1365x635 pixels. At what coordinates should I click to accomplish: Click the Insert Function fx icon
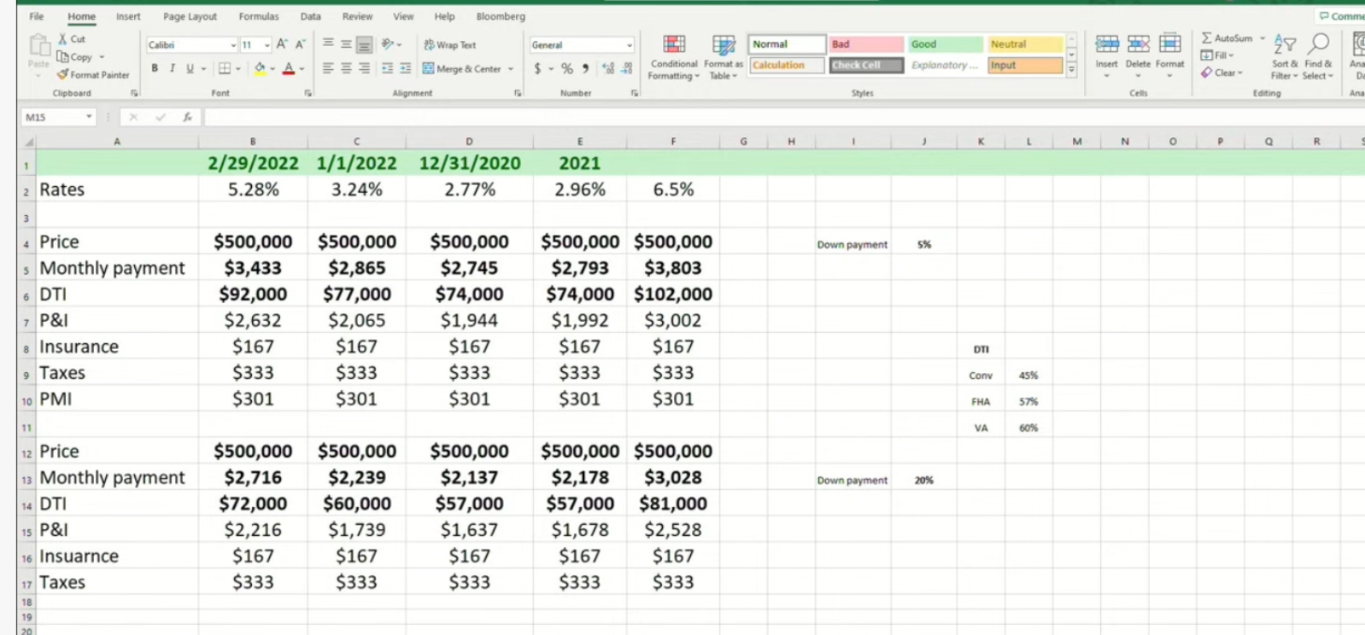tap(187, 117)
